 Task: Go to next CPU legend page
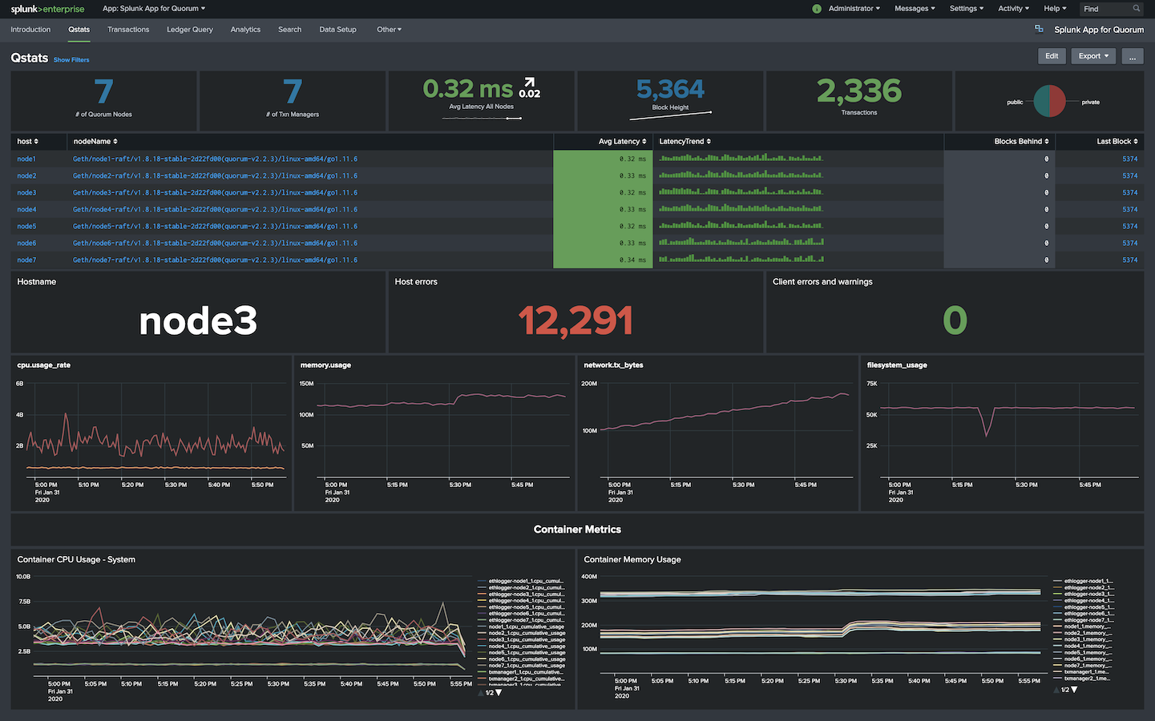point(499,693)
